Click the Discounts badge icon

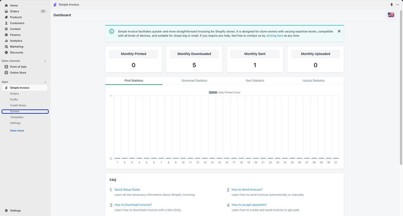click(6, 53)
